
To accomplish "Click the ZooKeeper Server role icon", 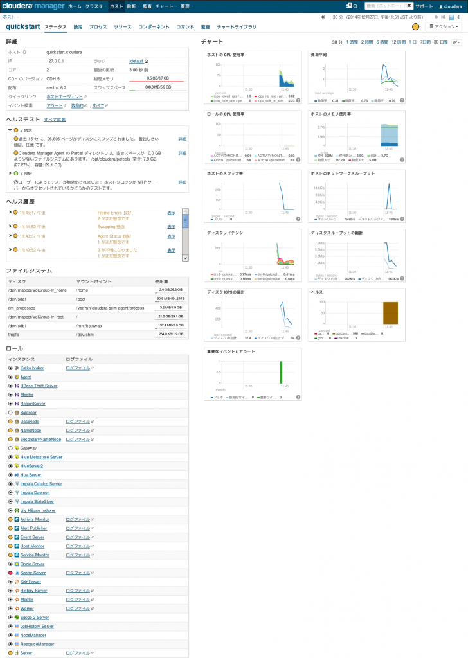I will coord(17,653).
